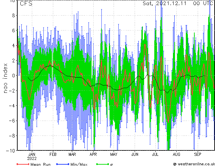Click the y-axis value 2
The width and height of the screenshot is (215, 166).
pyautogui.click(x=14, y=61)
